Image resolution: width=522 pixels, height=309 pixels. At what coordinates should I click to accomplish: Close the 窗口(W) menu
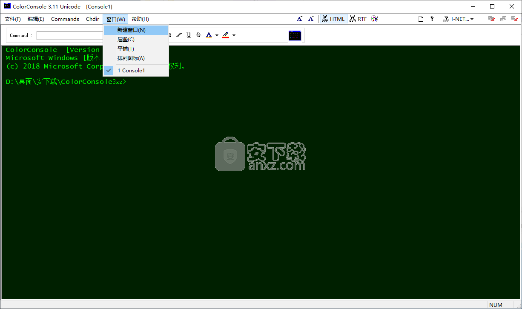click(115, 19)
